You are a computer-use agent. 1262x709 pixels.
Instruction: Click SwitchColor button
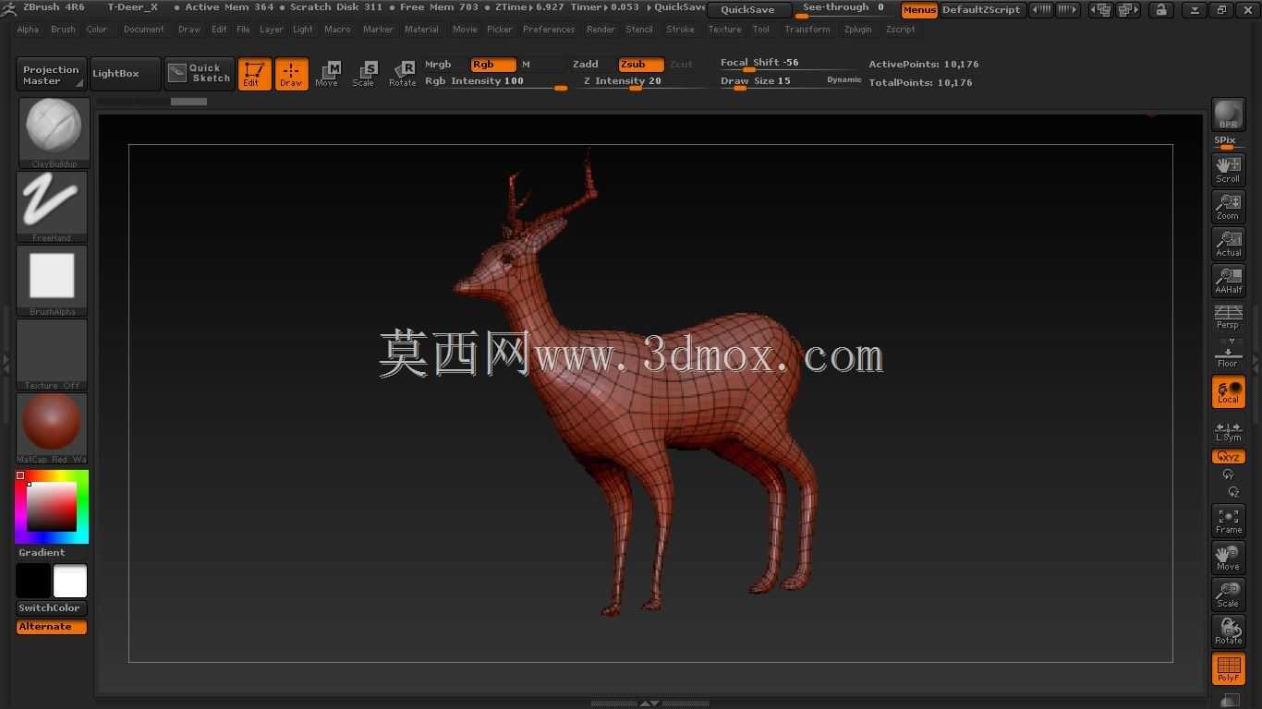(51, 607)
